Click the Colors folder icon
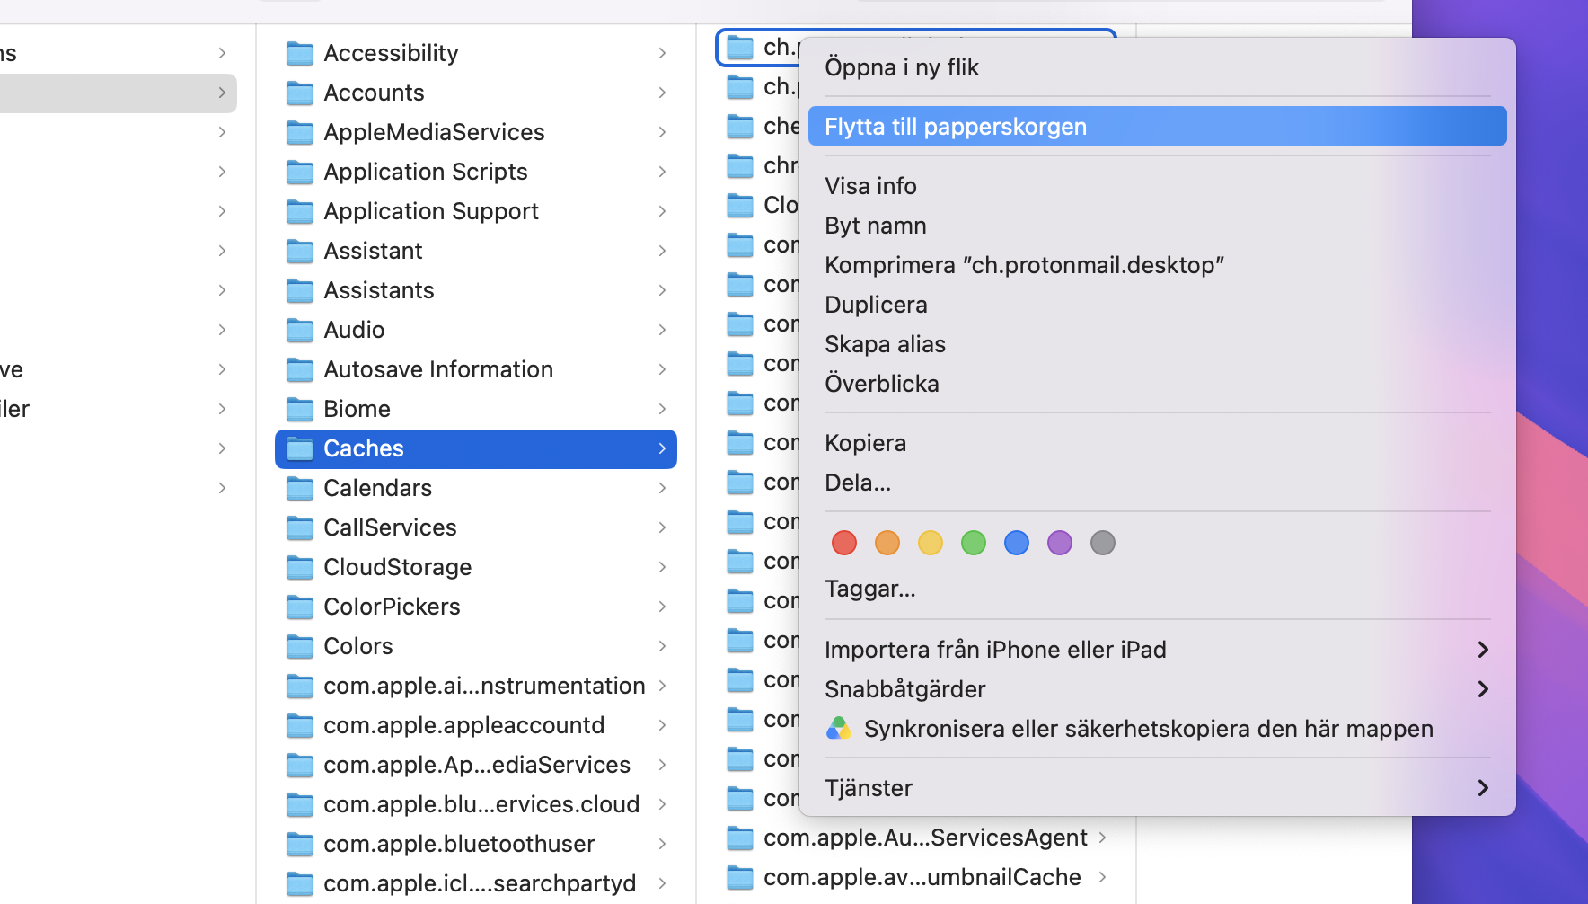 [x=300, y=647]
